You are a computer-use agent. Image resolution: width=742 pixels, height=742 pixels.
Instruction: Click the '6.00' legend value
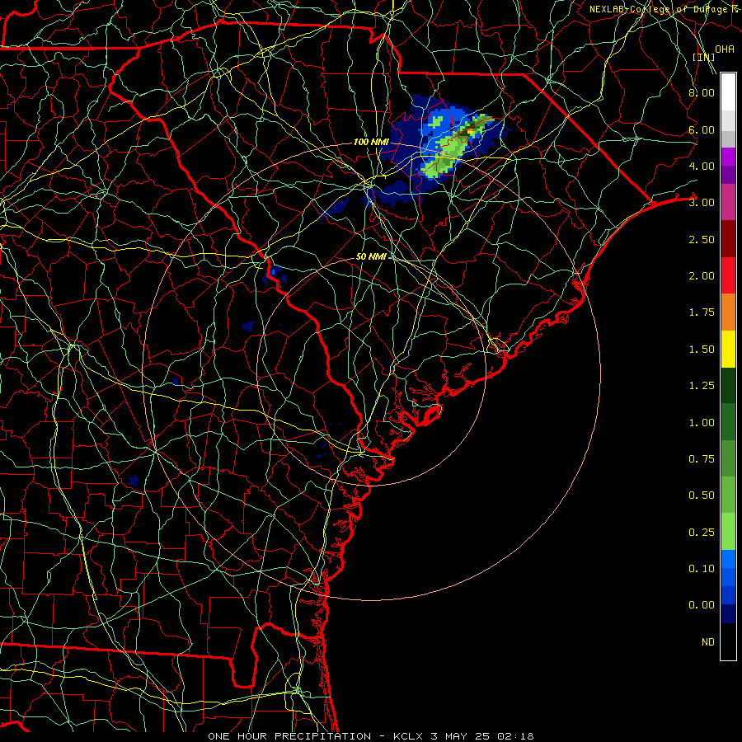point(702,129)
